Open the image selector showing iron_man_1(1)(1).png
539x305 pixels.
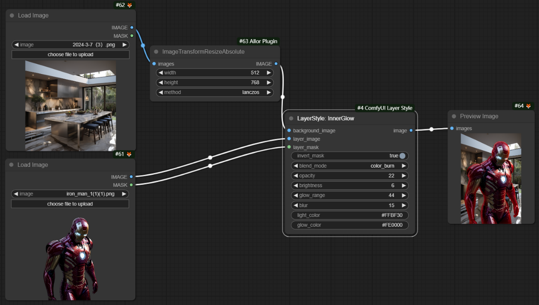[70, 194]
